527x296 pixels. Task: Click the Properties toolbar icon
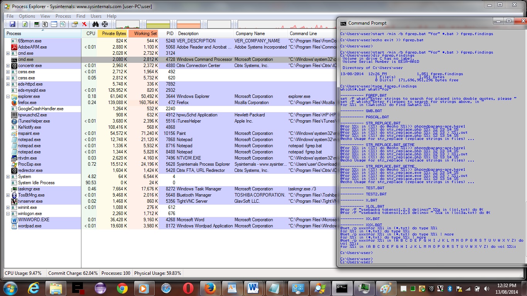(x=75, y=24)
